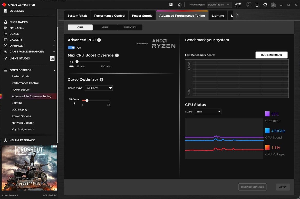Click the Light Studio download icon

point(52,58)
